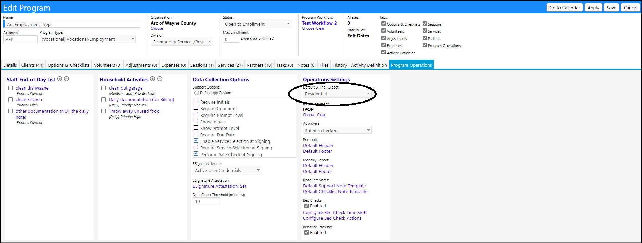Open the Notes (0) tab
The height and width of the screenshot is (243, 642).
306,65
